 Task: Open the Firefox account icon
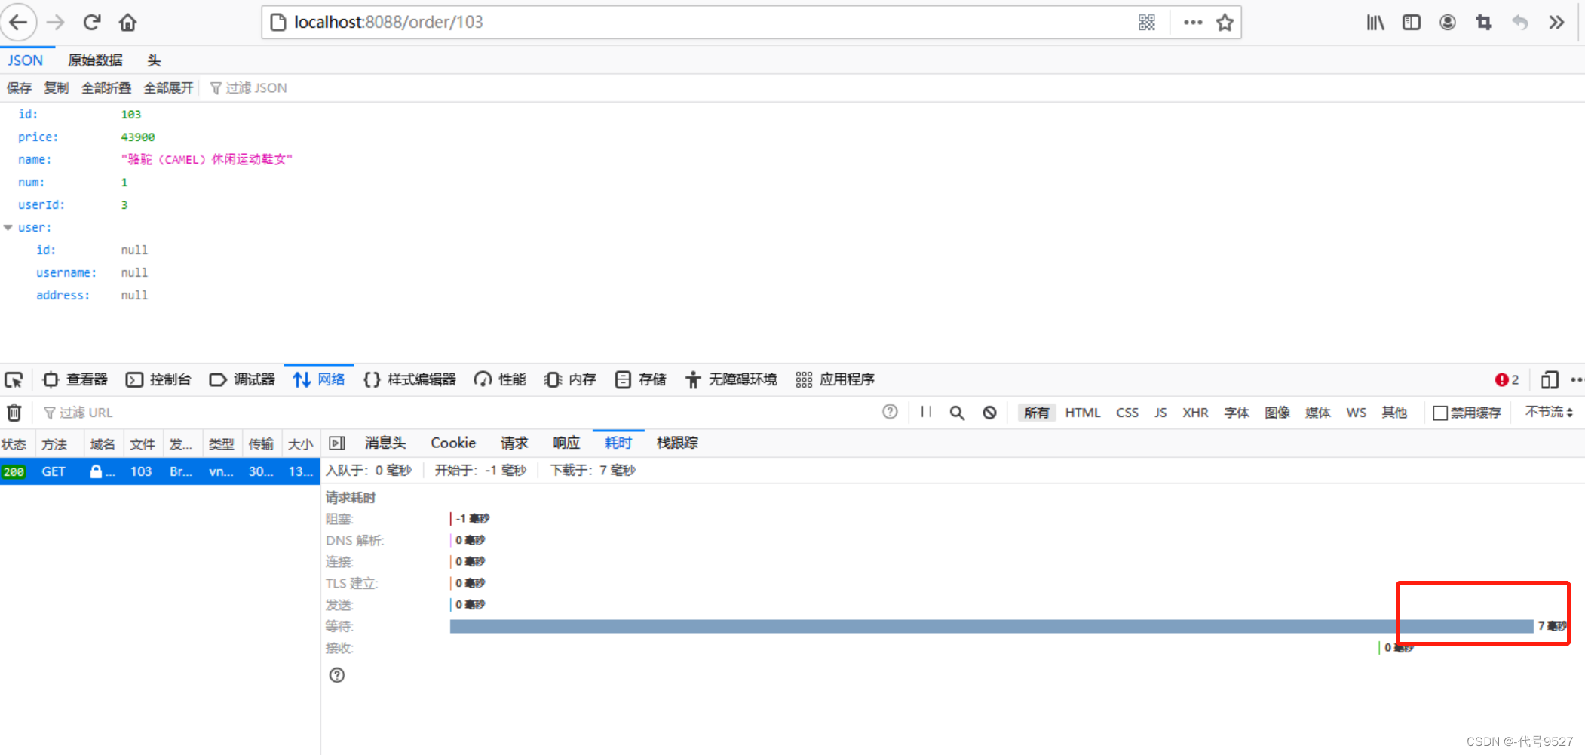pyautogui.click(x=1448, y=23)
